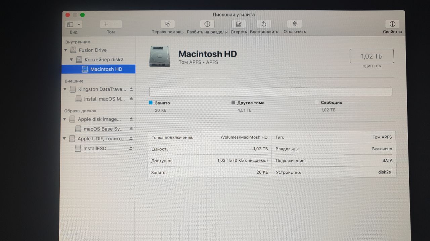Click the Тип value Том APFS
430x241 pixels.
click(x=382, y=137)
